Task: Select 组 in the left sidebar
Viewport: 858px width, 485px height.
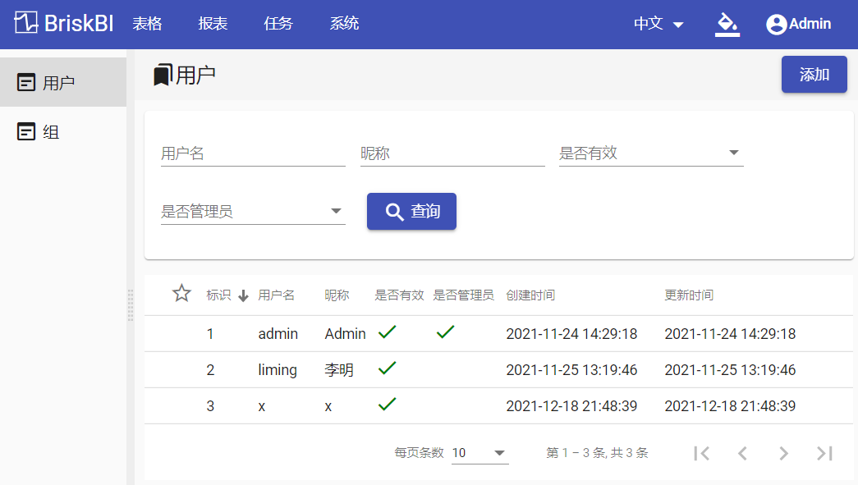Action: coord(63,132)
